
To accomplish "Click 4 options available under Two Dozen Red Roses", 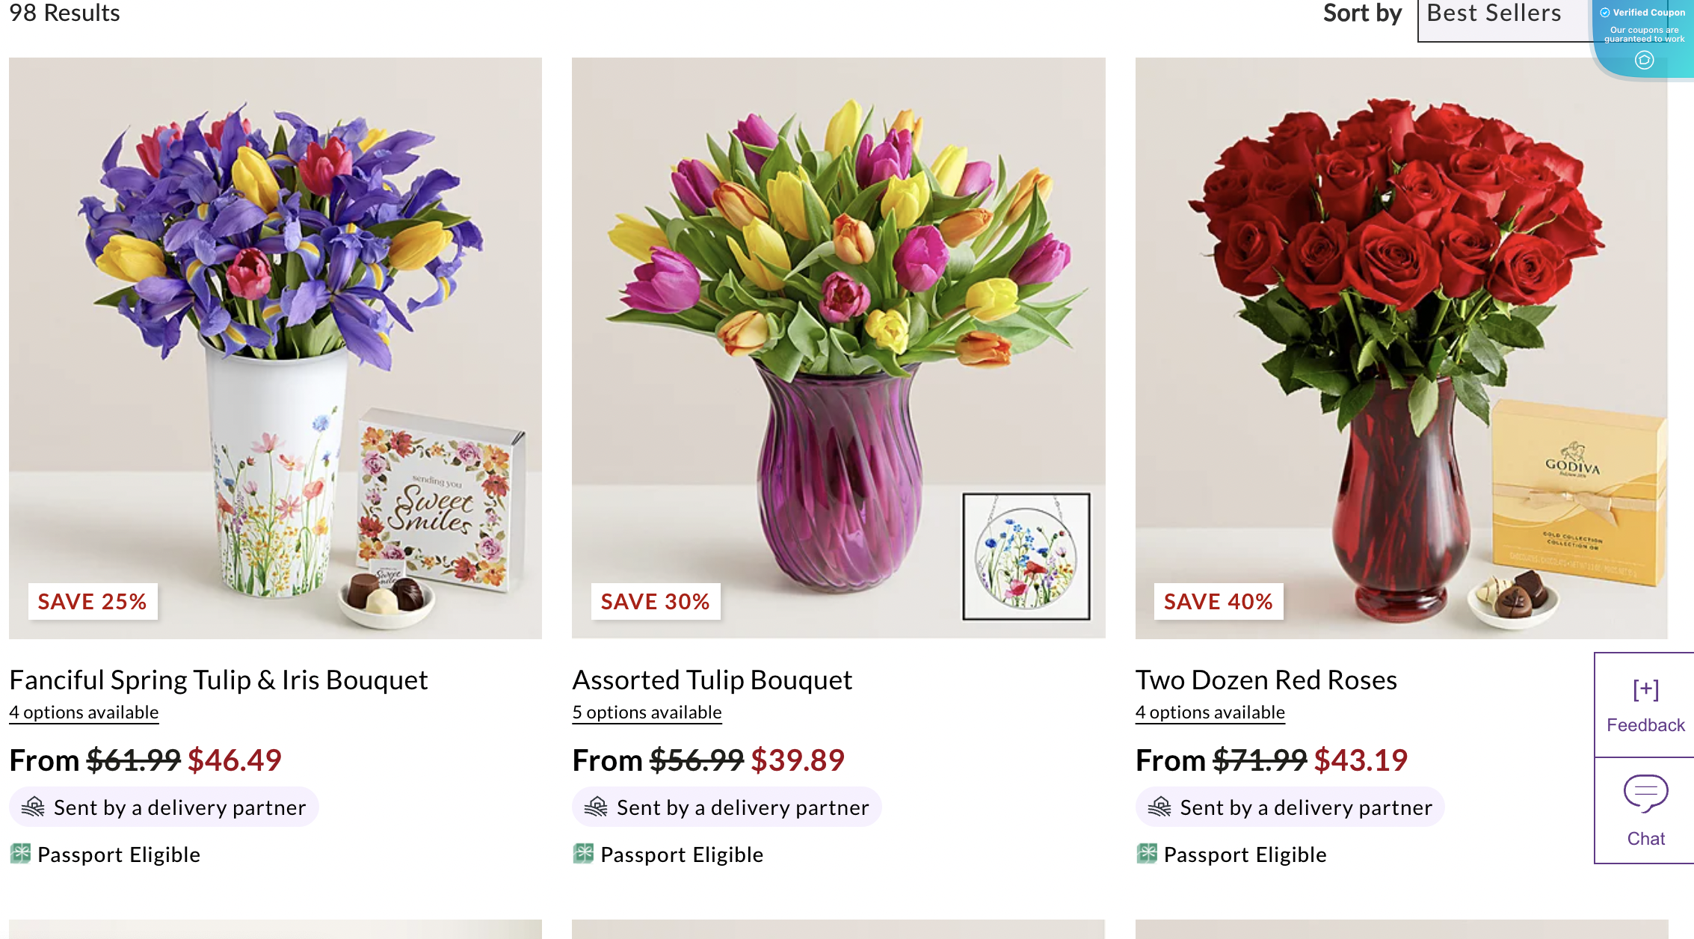I will coord(1210,712).
